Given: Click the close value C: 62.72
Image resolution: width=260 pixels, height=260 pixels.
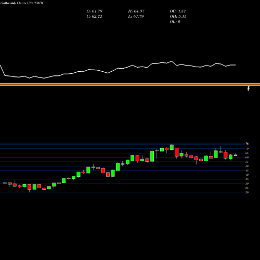Looking at the screenshot, I should 94,17.
